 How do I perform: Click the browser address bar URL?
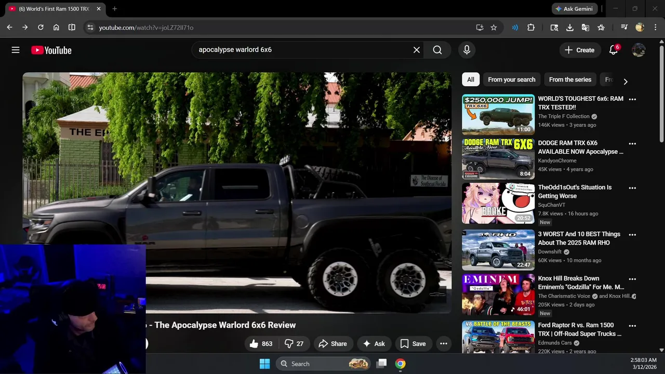(x=146, y=28)
